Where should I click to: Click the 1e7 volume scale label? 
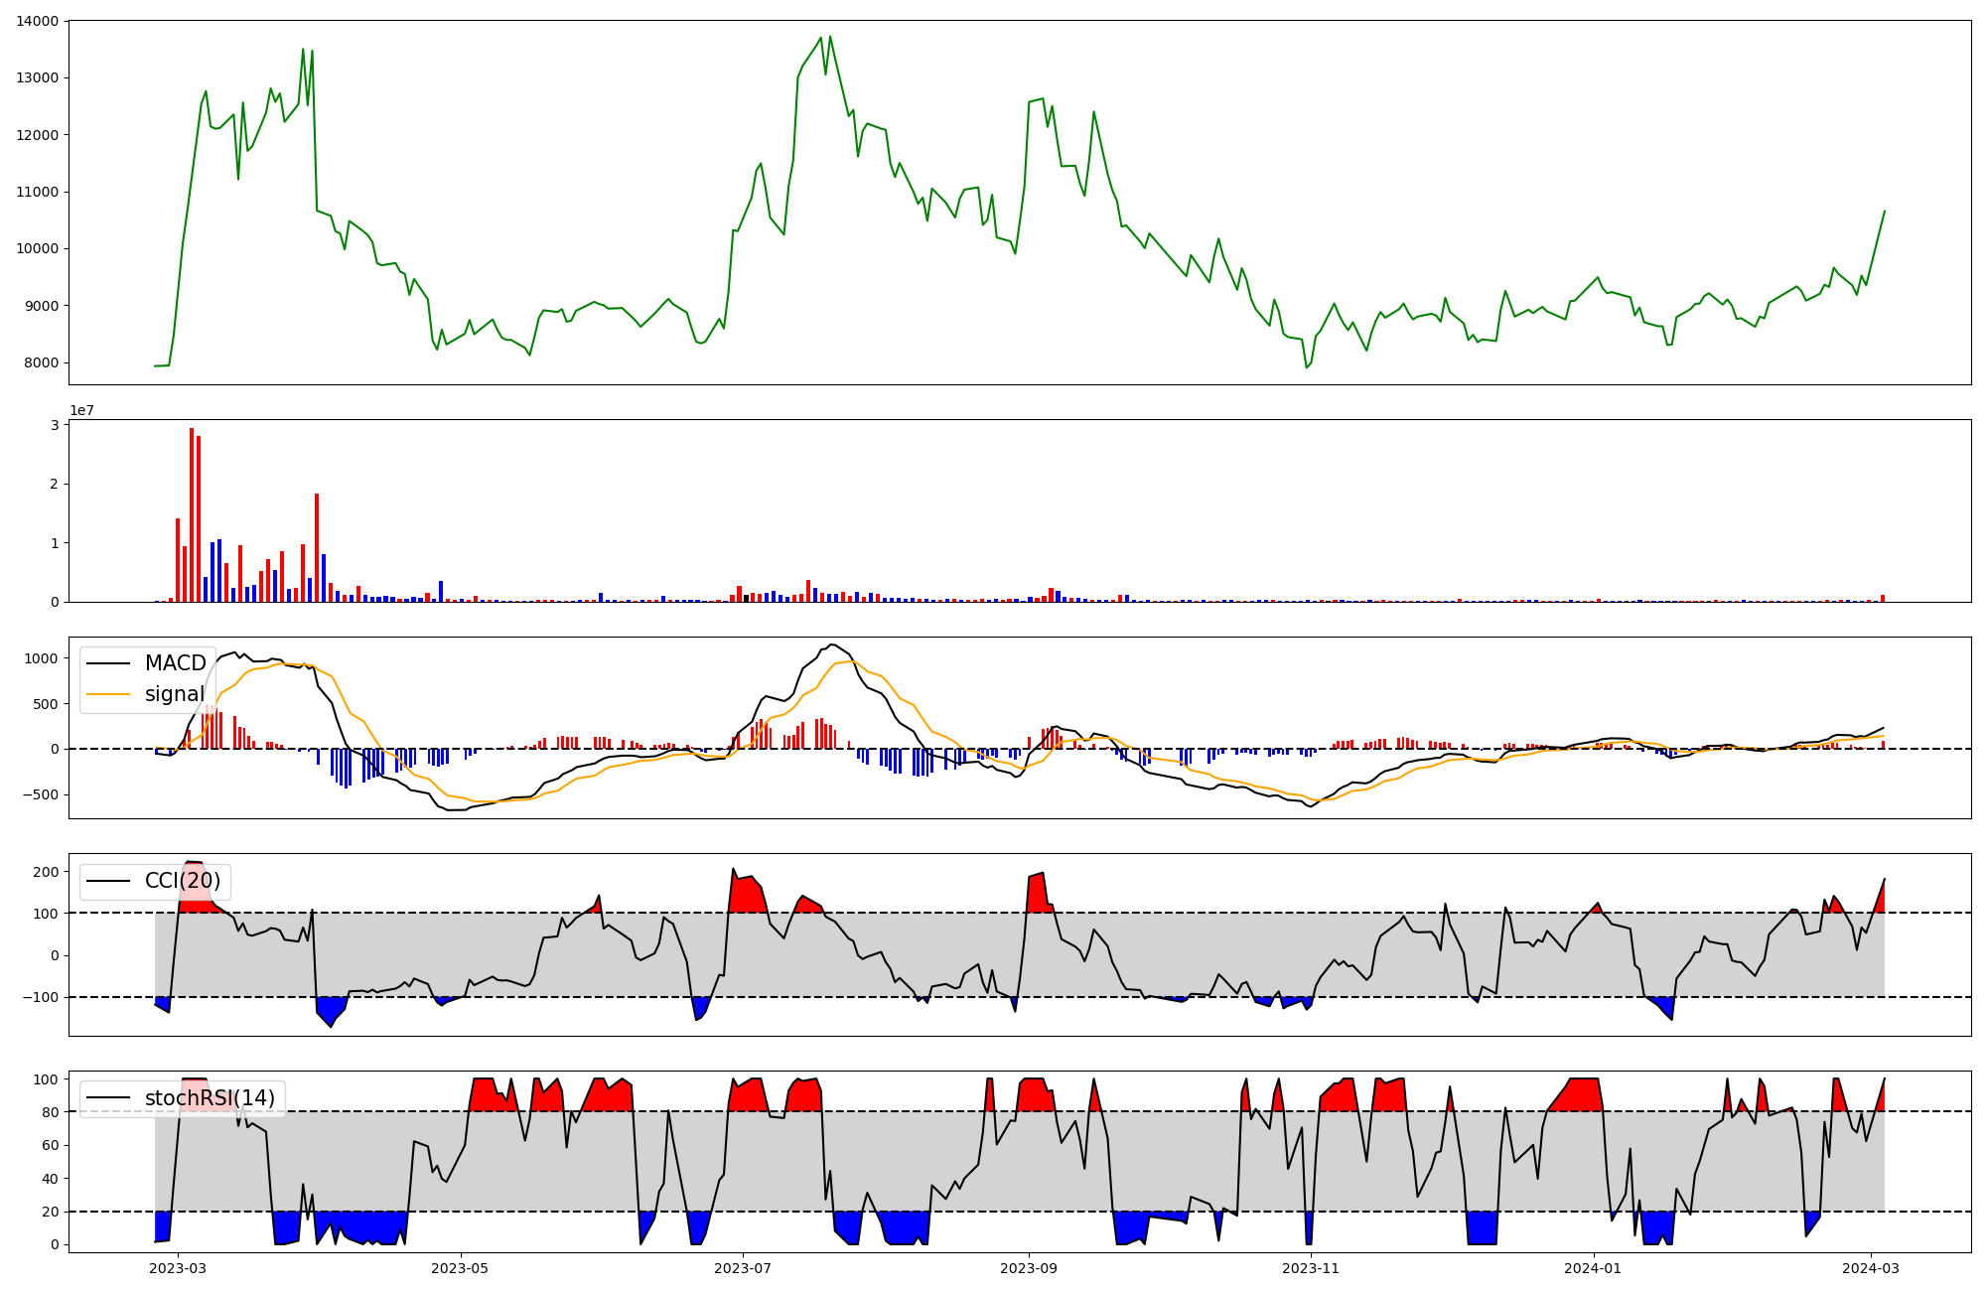[x=81, y=410]
